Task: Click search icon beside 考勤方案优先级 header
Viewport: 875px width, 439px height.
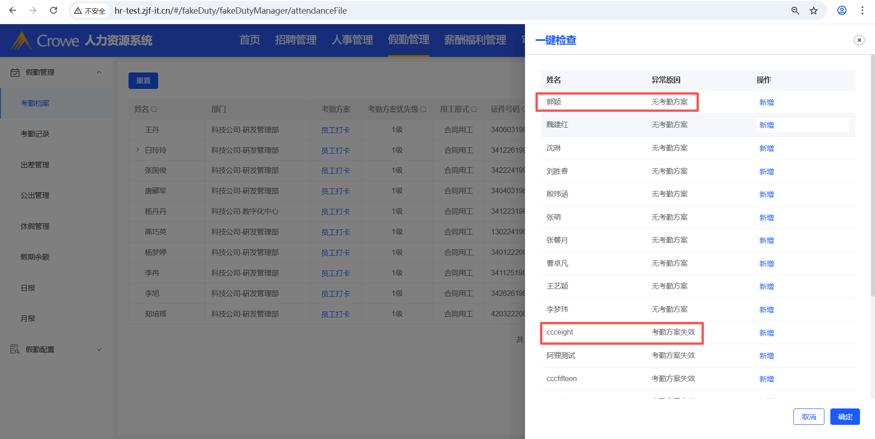Action: 423,109
